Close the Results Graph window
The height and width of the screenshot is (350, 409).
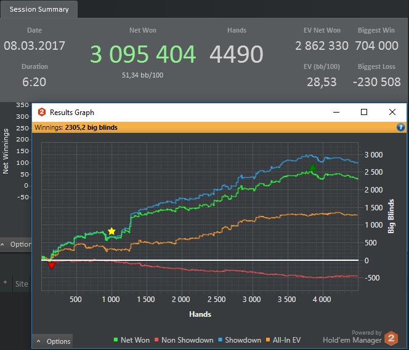click(x=392, y=112)
